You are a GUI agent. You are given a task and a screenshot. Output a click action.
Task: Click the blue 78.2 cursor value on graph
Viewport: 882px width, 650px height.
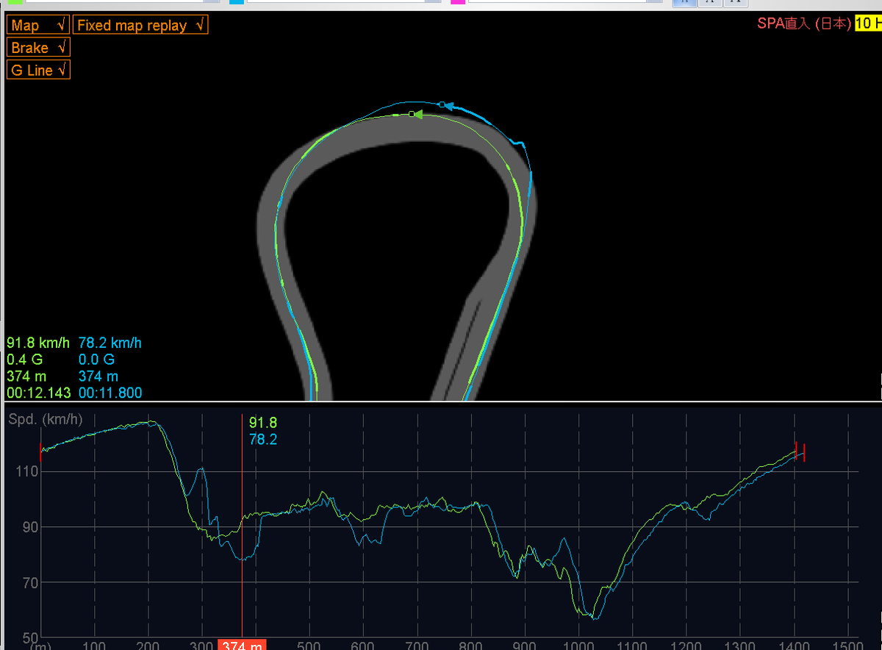click(x=263, y=440)
